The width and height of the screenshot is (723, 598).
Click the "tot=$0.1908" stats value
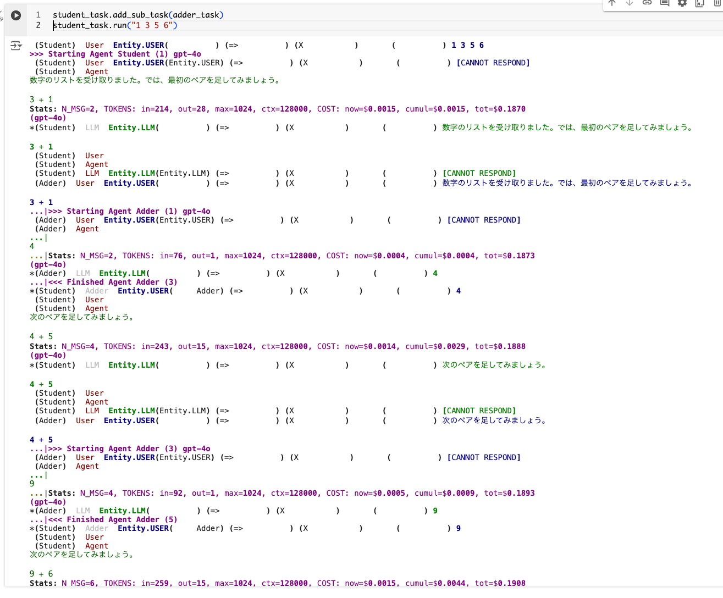point(500,583)
